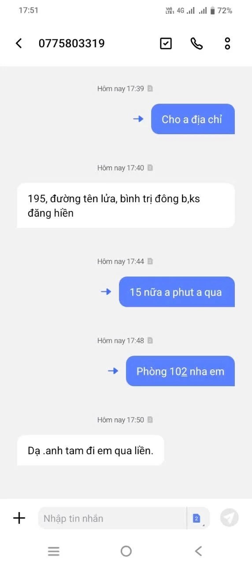Open recent apps from navigation bar
Image resolution: width=252 pixels, height=565 pixels.
[x=54, y=551]
